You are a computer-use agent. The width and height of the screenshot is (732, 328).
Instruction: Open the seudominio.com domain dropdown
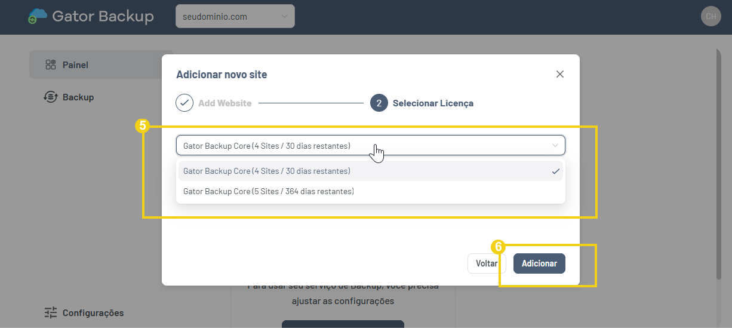point(235,16)
